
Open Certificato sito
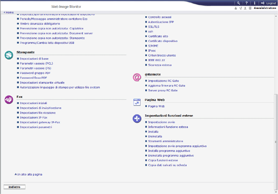coord(158,36)
